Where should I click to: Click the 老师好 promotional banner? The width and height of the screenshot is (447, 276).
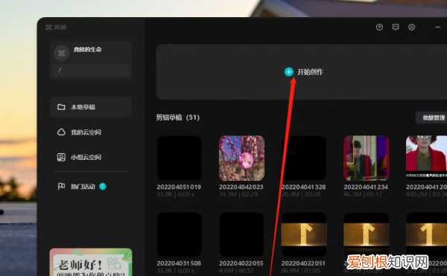pyautogui.click(x=91, y=262)
